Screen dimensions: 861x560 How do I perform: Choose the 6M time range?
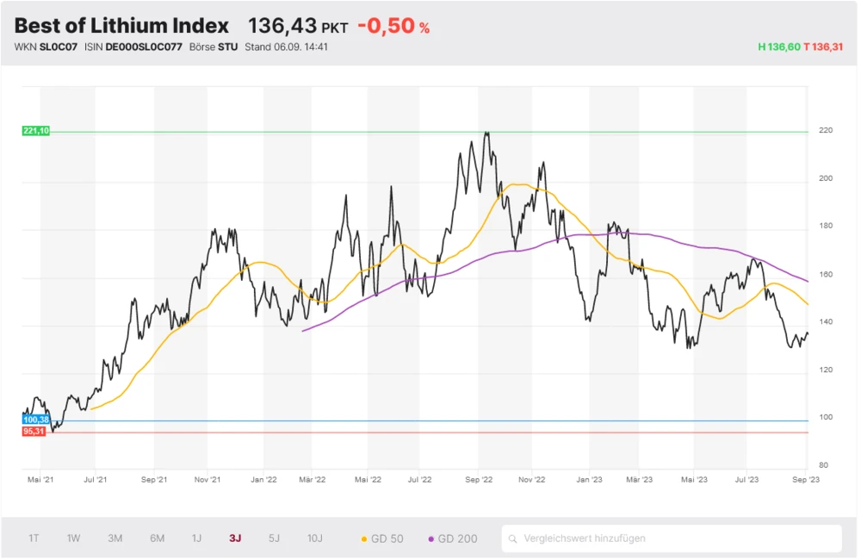157,538
